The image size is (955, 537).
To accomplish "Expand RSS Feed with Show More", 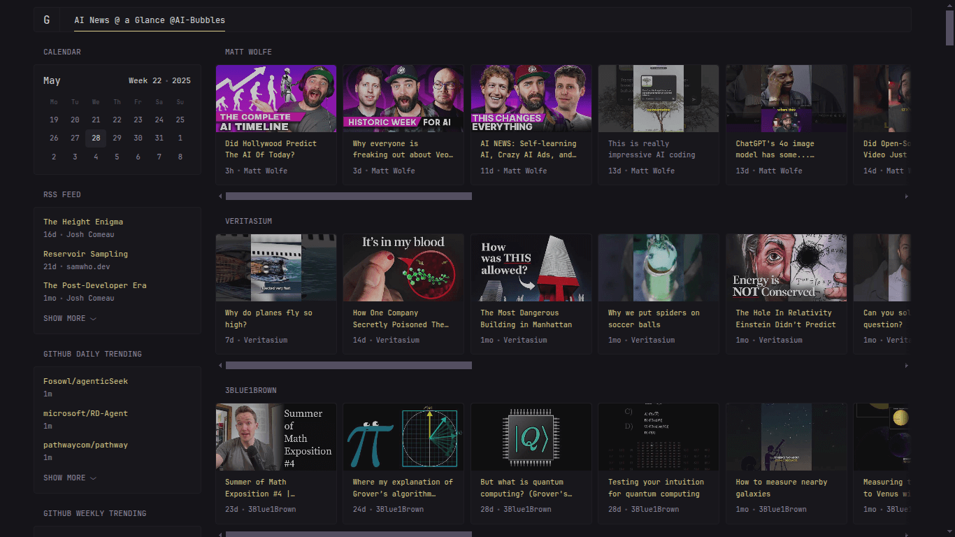I will coord(70,318).
